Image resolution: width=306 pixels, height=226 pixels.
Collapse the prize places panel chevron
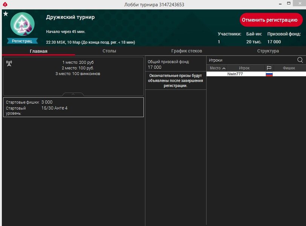[73, 94]
